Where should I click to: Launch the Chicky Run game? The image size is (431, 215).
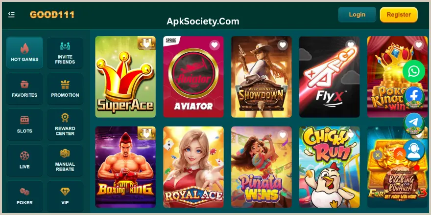tap(329, 167)
